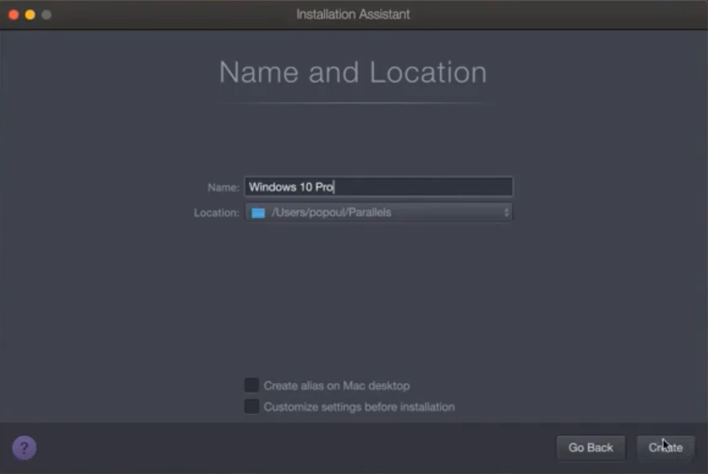Viewport: 708px width, 474px height.
Task: Click the 'Location:' field label
Action: tap(217, 213)
